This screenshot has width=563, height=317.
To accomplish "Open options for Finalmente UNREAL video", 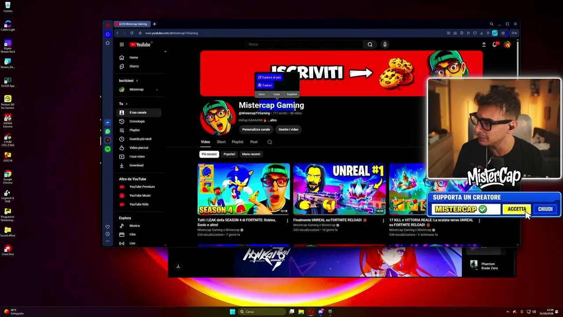I will pyautogui.click(x=383, y=221).
